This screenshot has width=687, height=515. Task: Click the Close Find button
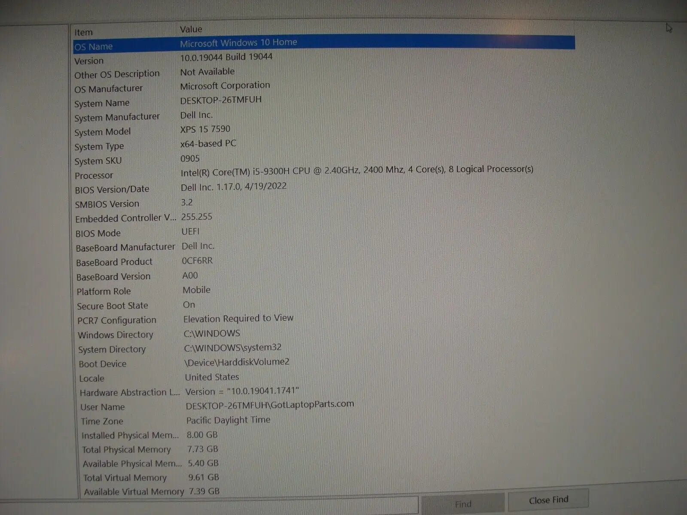tap(548, 500)
